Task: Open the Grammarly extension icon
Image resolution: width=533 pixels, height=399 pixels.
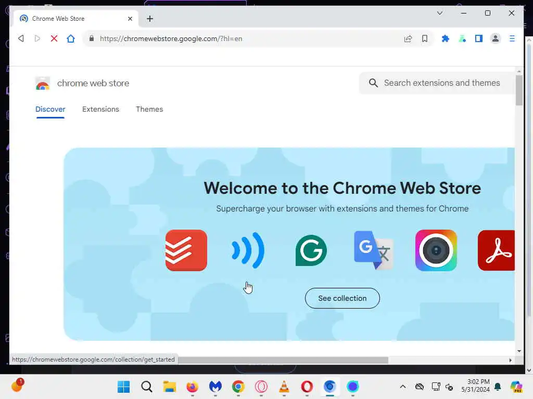Action: click(311, 250)
